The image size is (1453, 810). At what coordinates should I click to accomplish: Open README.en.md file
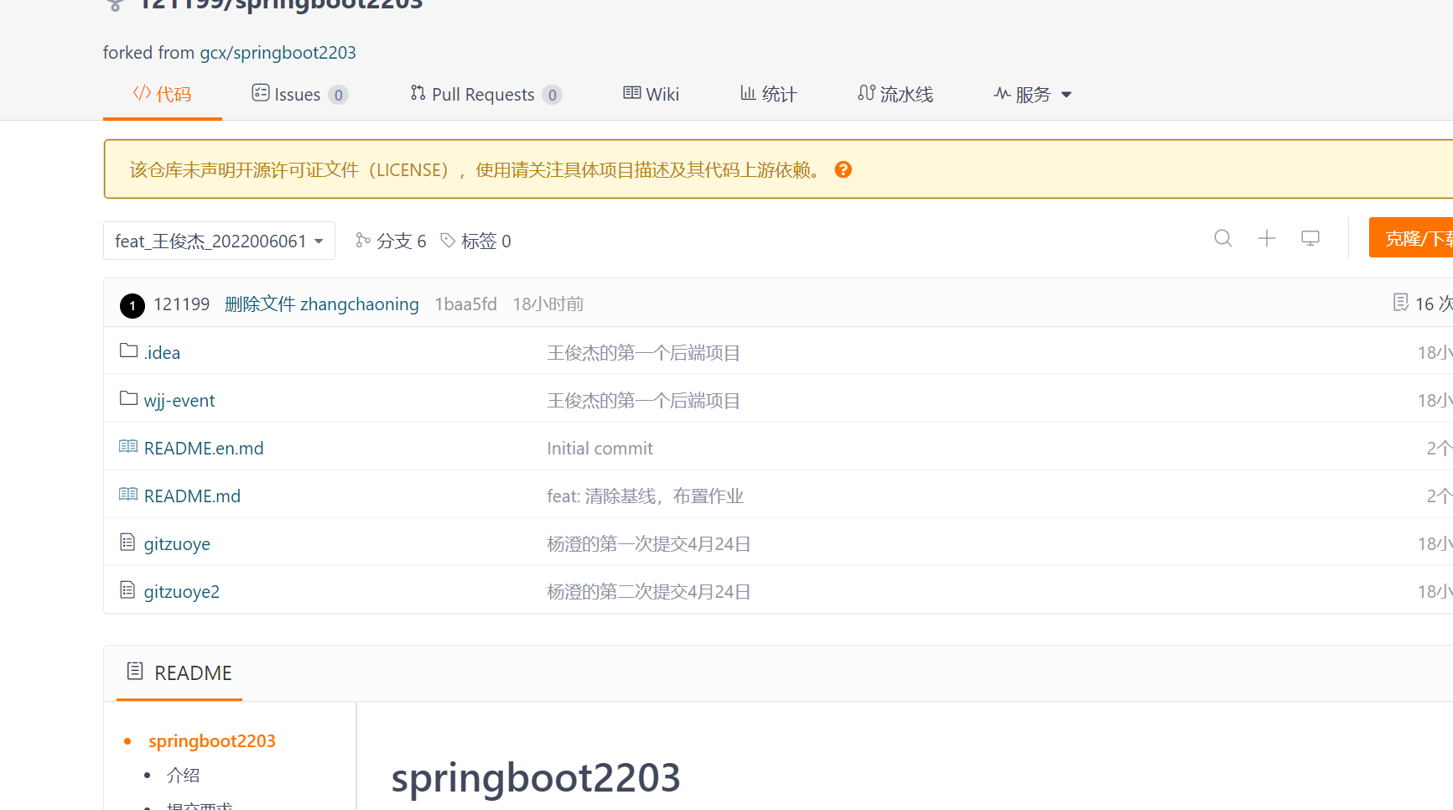(204, 448)
